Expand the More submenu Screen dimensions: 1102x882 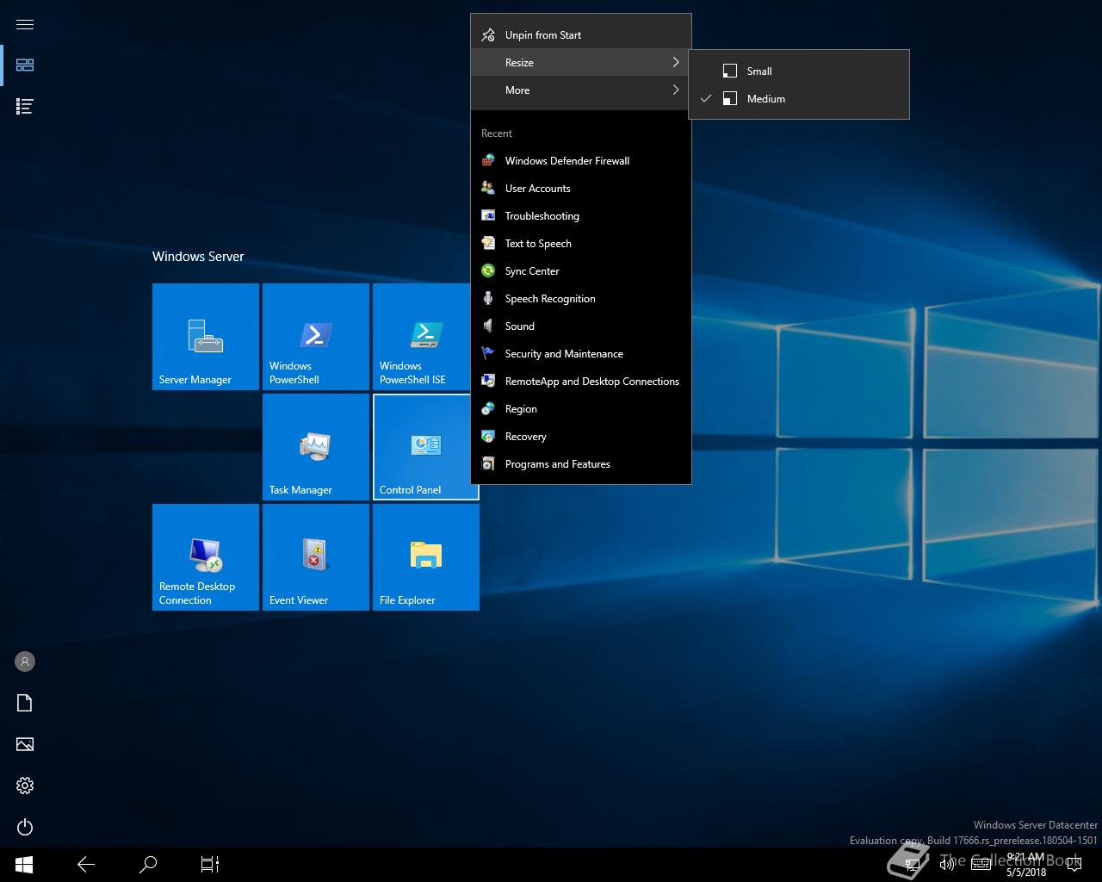click(x=581, y=90)
